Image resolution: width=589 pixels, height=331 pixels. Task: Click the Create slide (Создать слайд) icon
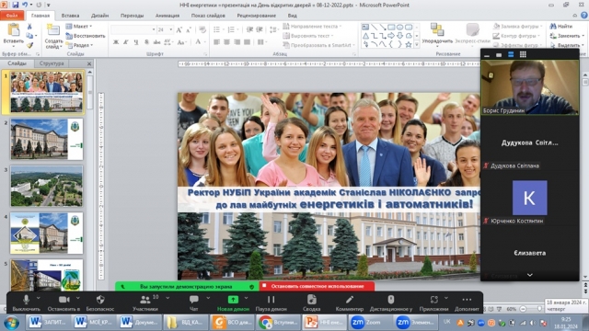click(x=53, y=30)
